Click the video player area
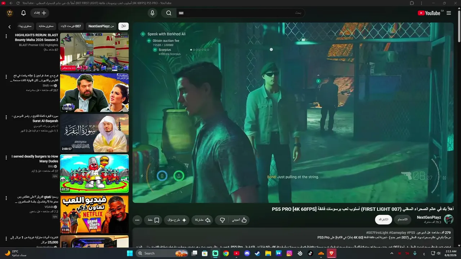Screen dimensions: 461x259 [x=293, y=113]
